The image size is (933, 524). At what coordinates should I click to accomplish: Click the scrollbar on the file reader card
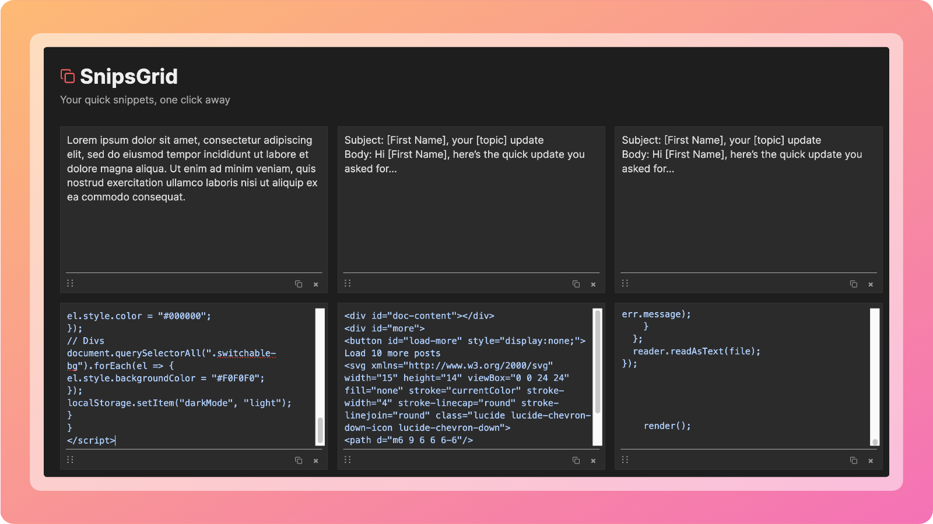point(874,378)
